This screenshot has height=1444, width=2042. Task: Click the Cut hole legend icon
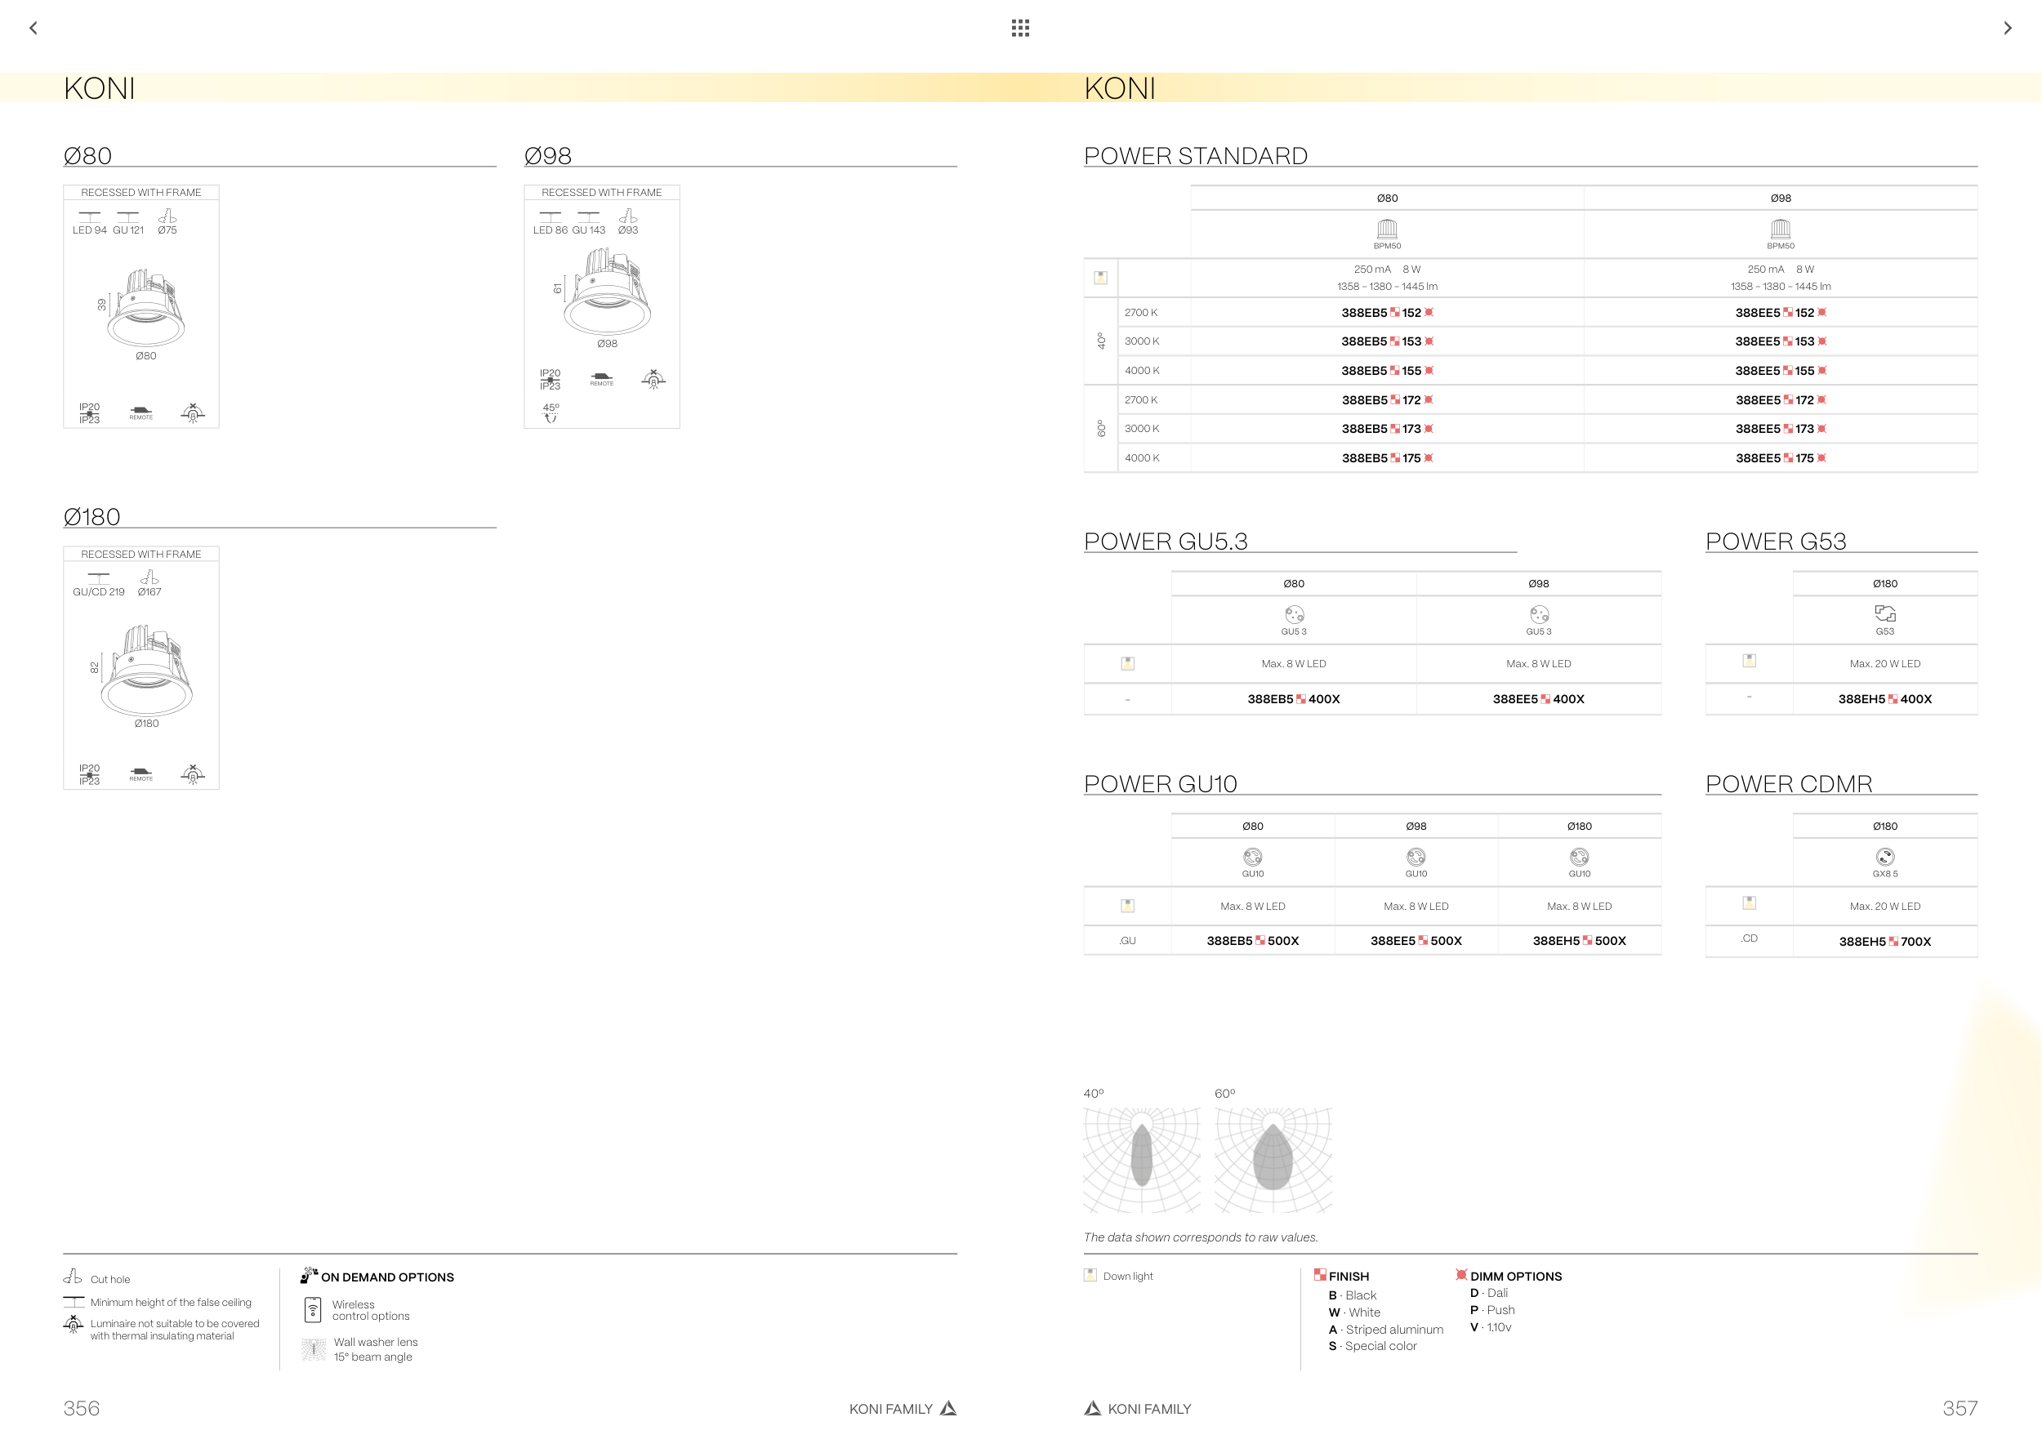click(73, 1277)
